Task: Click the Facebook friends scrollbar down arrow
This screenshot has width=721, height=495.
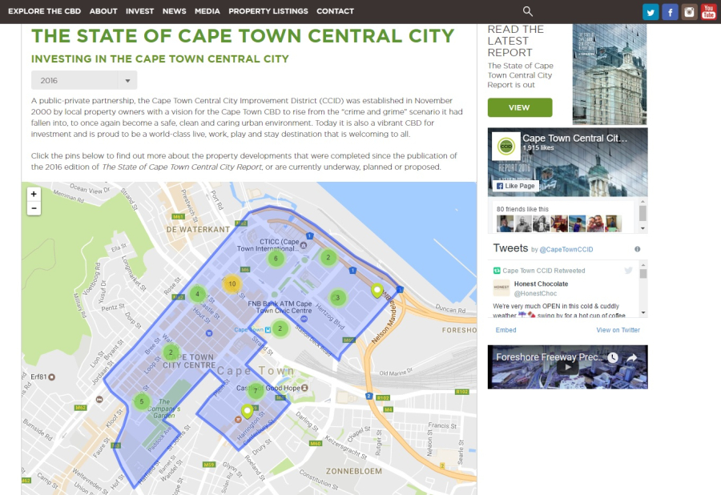Action: click(642, 228)
